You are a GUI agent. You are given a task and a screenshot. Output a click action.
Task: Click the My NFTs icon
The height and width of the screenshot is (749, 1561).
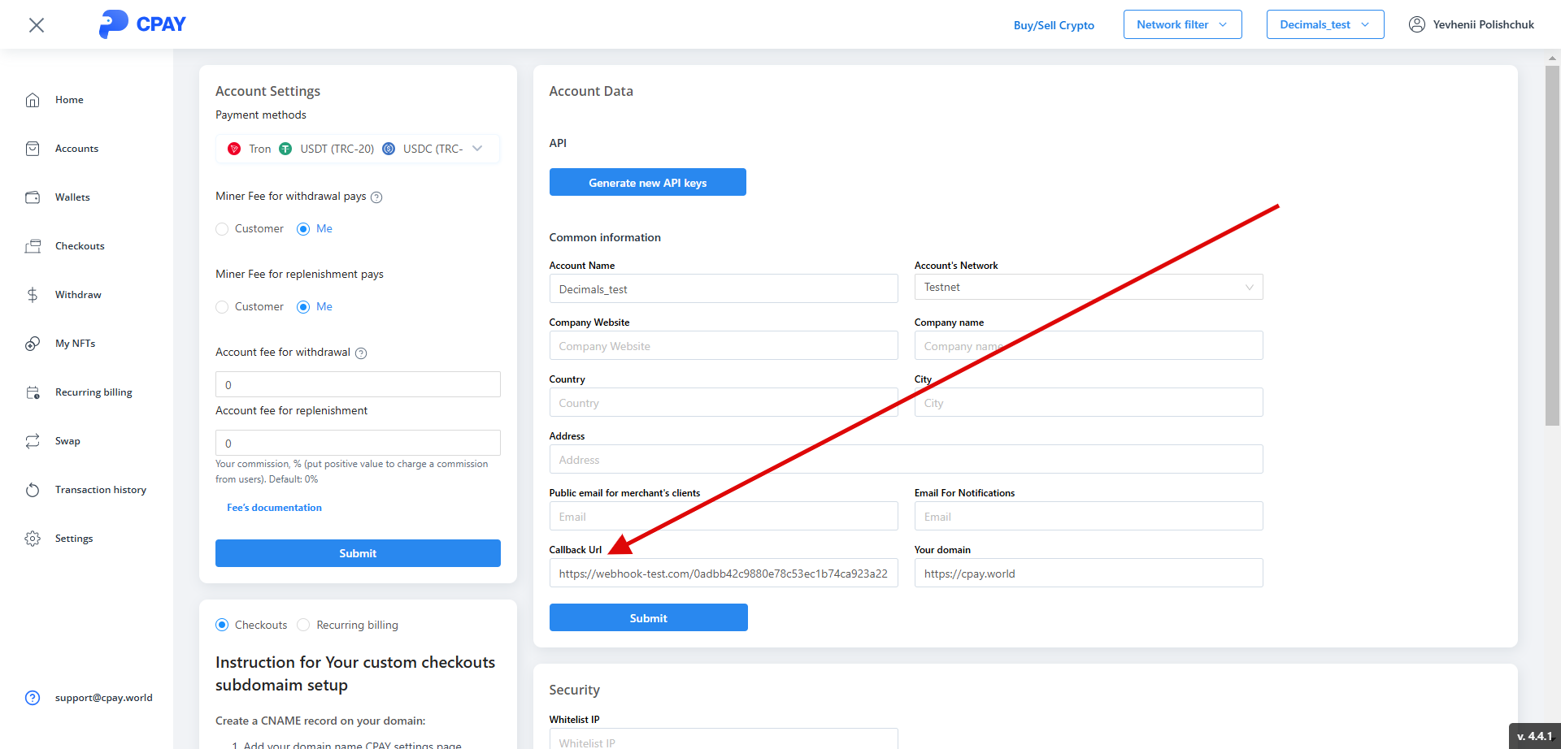[33, 344]
